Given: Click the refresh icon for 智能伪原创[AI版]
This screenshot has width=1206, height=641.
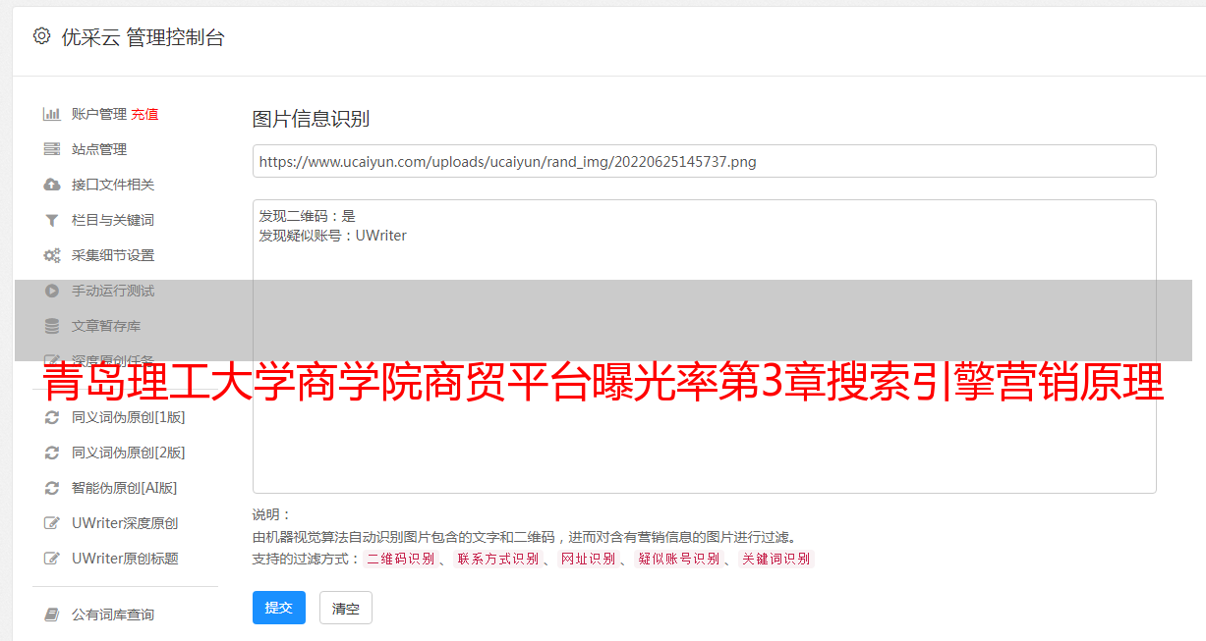Looking at the screenshot, I should (51, 488).
